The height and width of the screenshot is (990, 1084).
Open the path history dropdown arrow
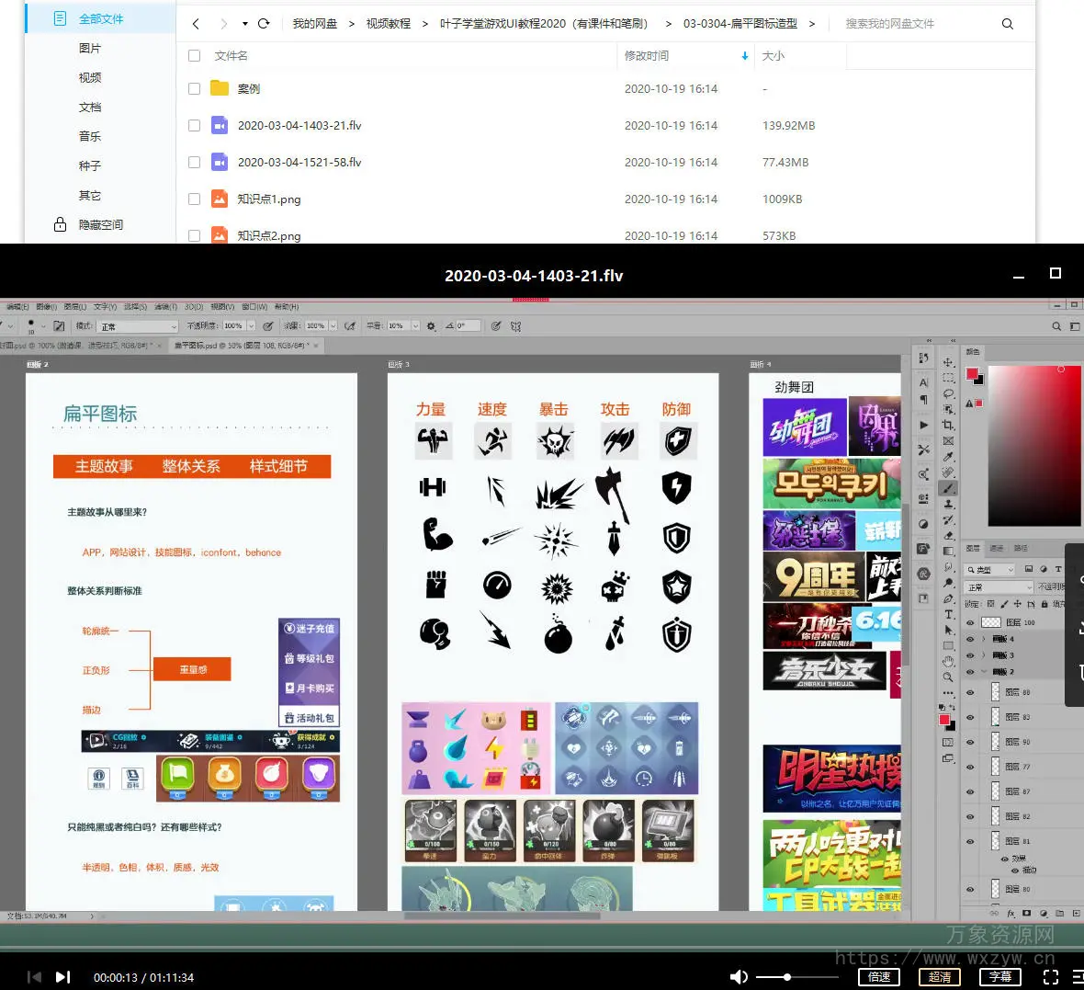pos(245,24)
